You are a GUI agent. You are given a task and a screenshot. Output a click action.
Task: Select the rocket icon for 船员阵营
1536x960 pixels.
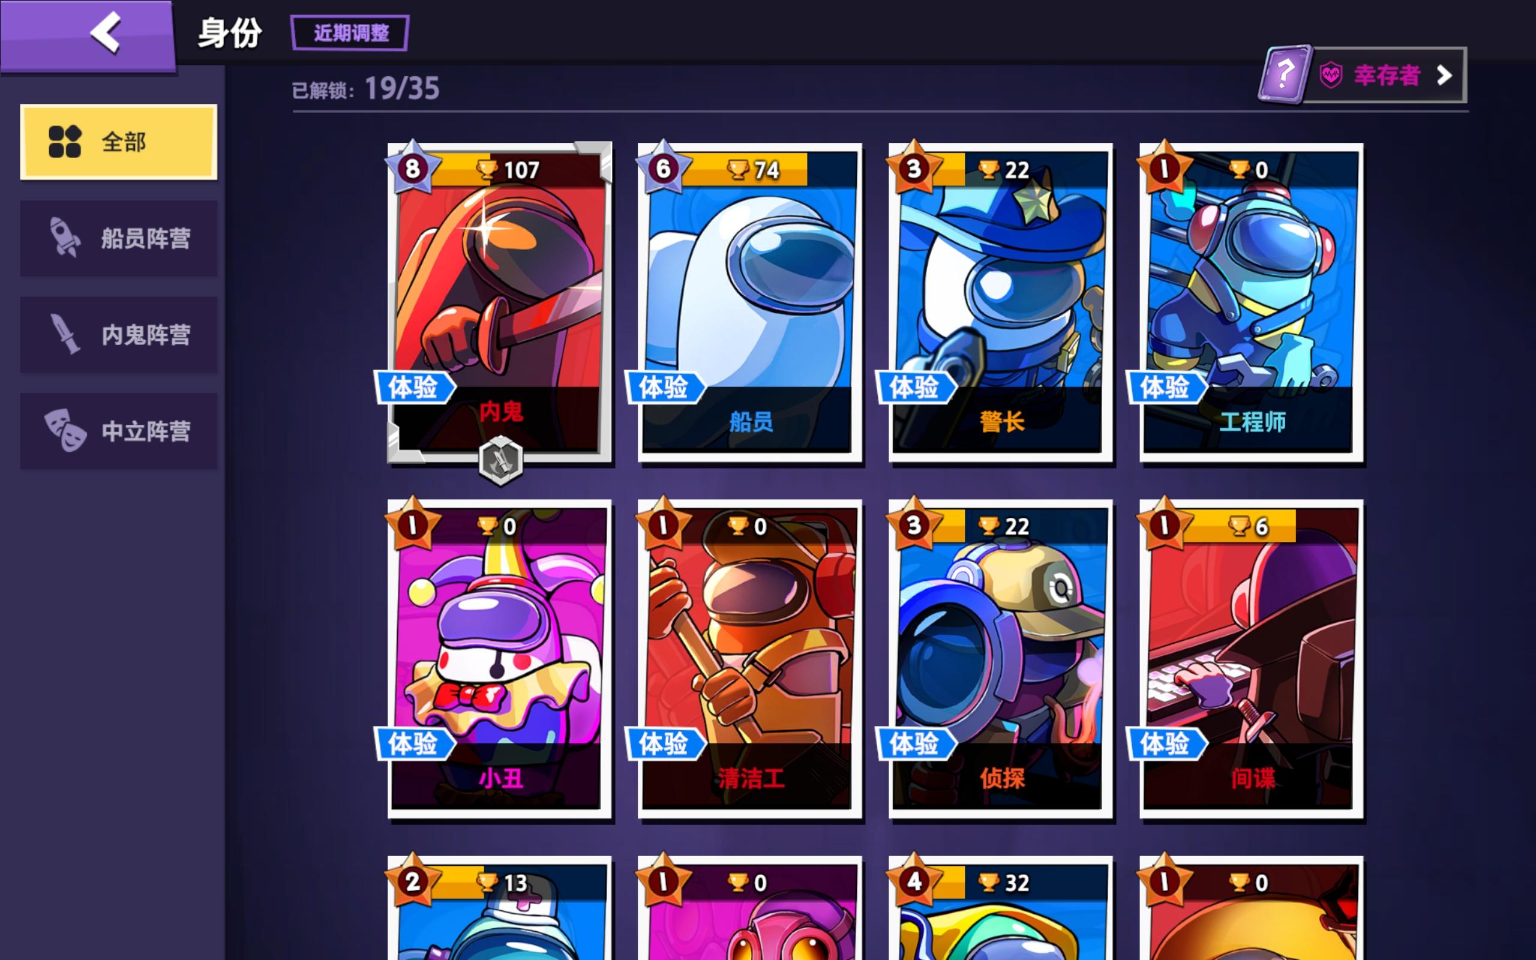65,238
